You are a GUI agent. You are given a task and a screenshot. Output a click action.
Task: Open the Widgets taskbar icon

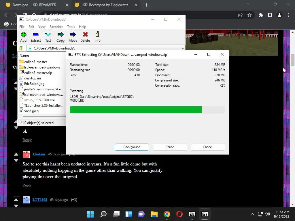pyautogui.click(x=129, y=214)
